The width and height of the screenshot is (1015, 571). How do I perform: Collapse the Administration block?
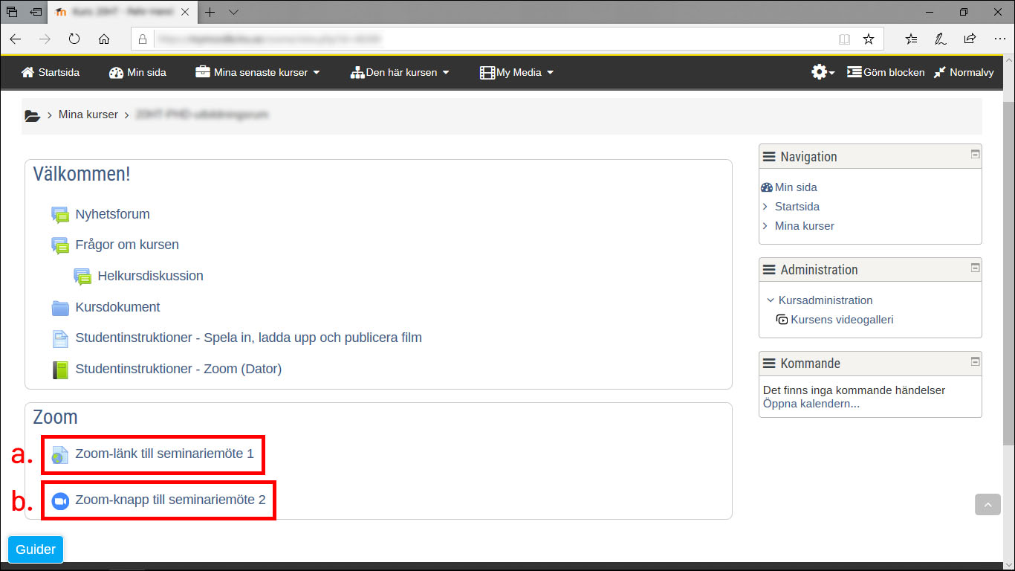coord(975,267)
